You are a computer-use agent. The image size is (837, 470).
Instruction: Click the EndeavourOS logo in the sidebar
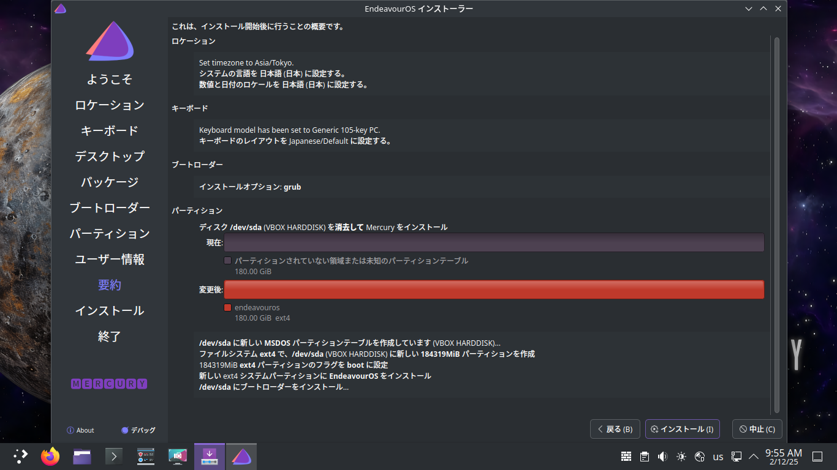[110, 42]
